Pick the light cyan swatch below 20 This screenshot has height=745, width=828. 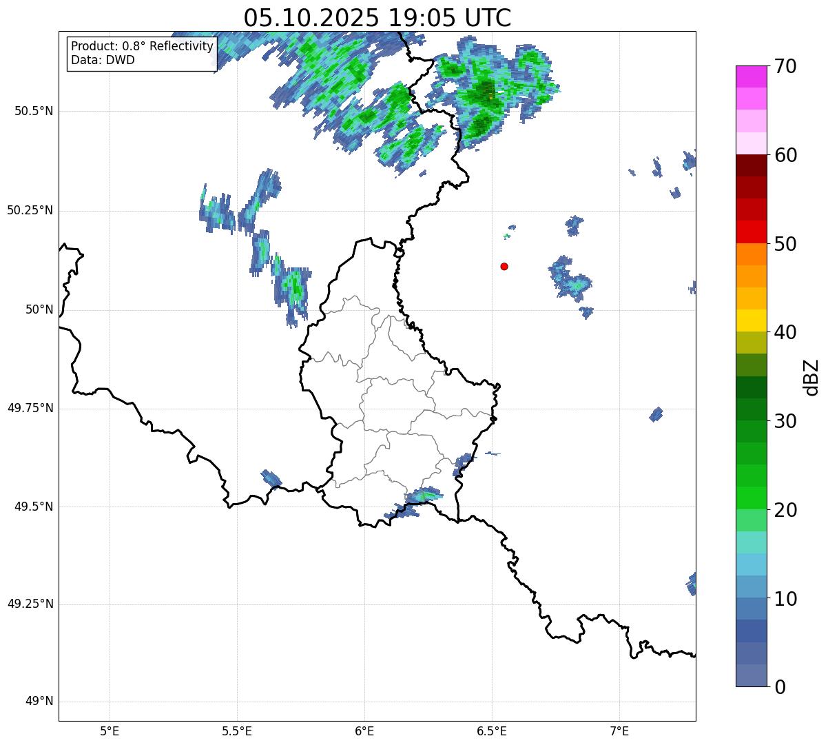752,542
